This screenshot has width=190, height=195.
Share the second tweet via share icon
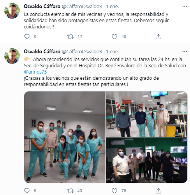tap(158, 191)
